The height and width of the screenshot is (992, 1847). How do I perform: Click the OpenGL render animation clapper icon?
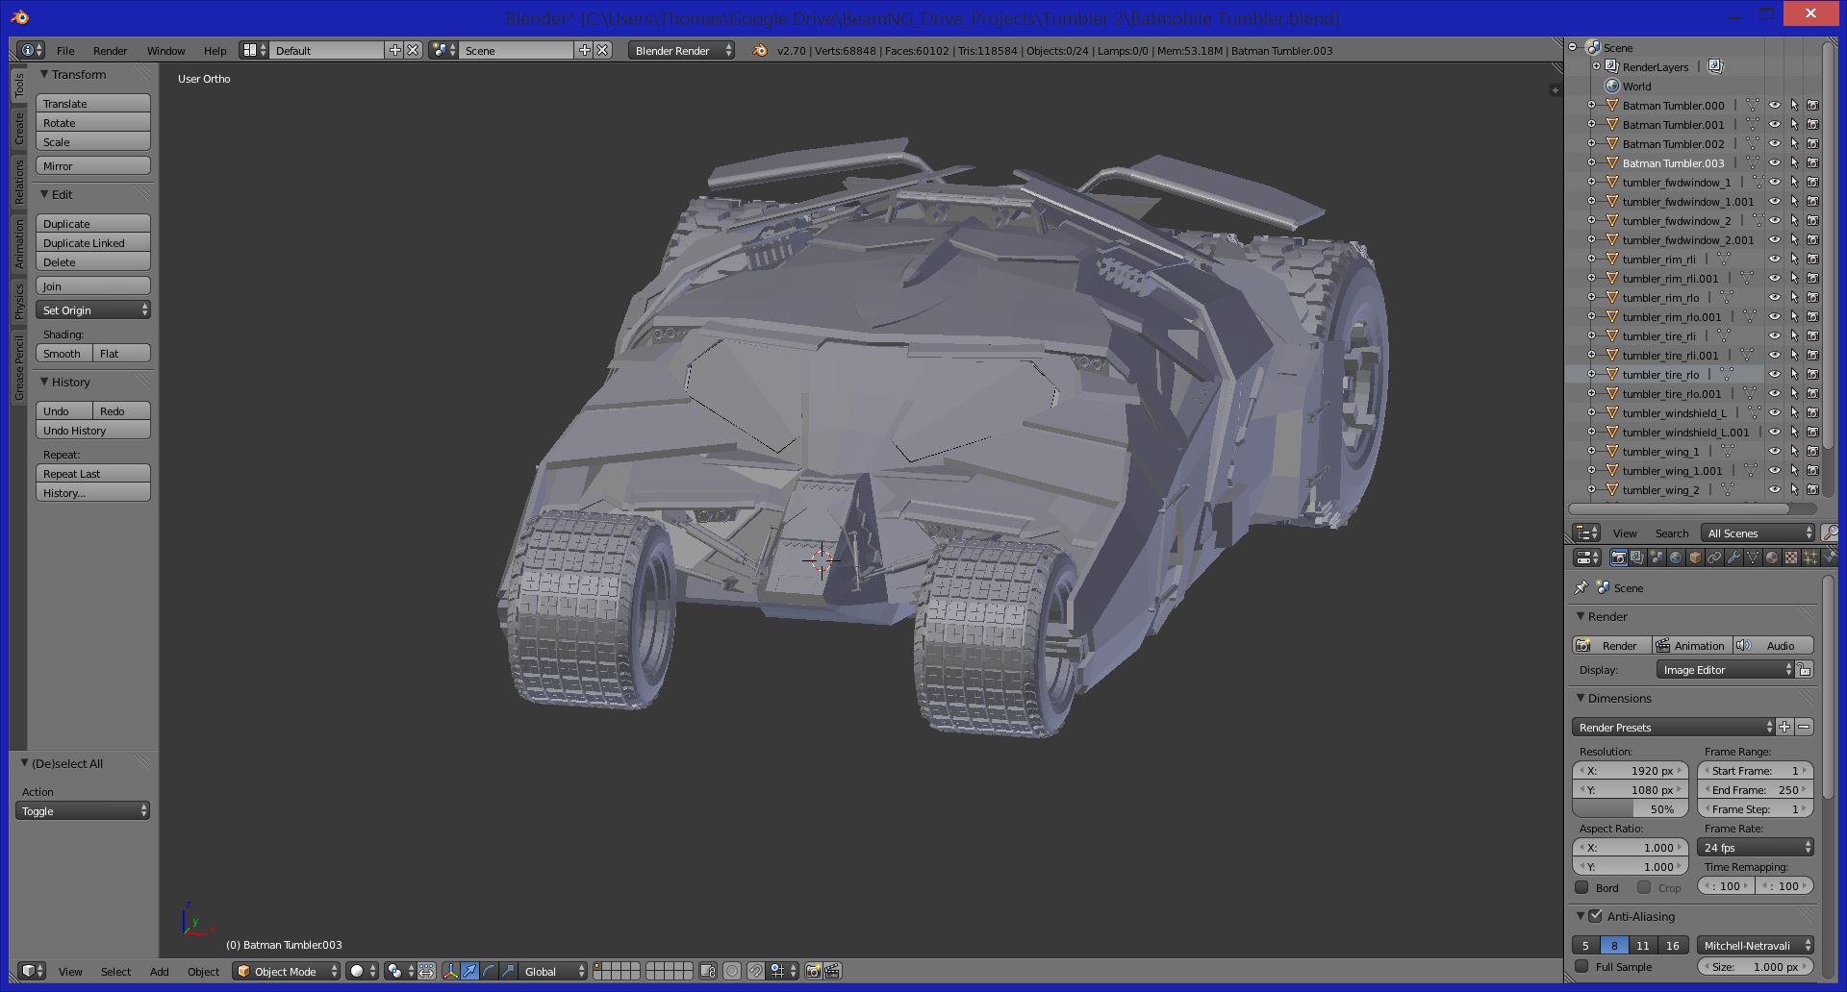(x=832, y=971)
